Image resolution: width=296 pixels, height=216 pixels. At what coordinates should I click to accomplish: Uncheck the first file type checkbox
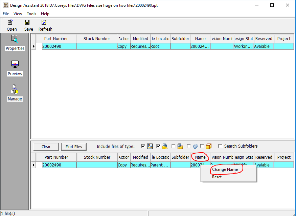(143, 146)
